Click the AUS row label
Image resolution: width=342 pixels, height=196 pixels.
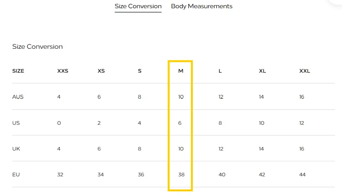18,97
